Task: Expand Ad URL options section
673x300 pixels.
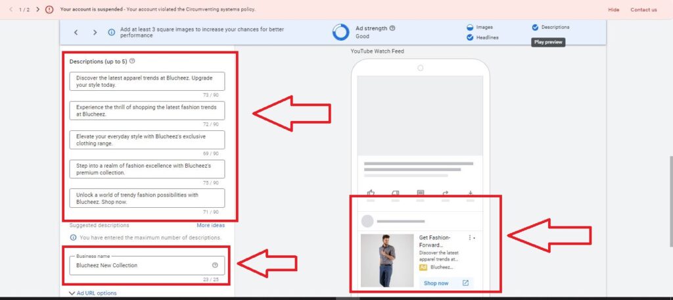Action: click(x=93, y=293)
